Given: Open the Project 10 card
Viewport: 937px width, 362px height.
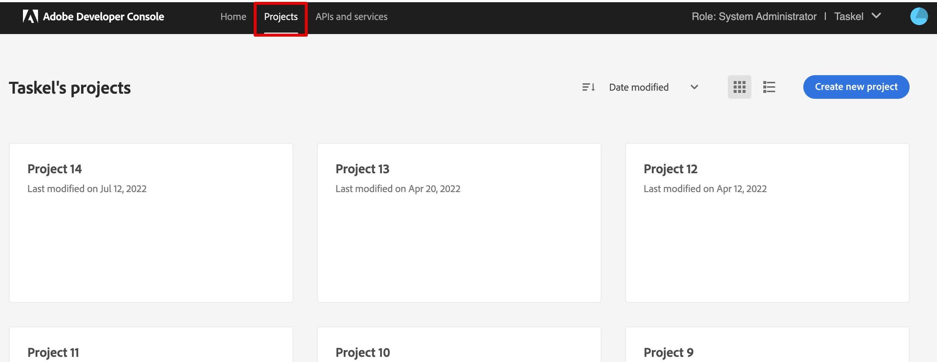Looking at the screenshot, I should 459,348.
